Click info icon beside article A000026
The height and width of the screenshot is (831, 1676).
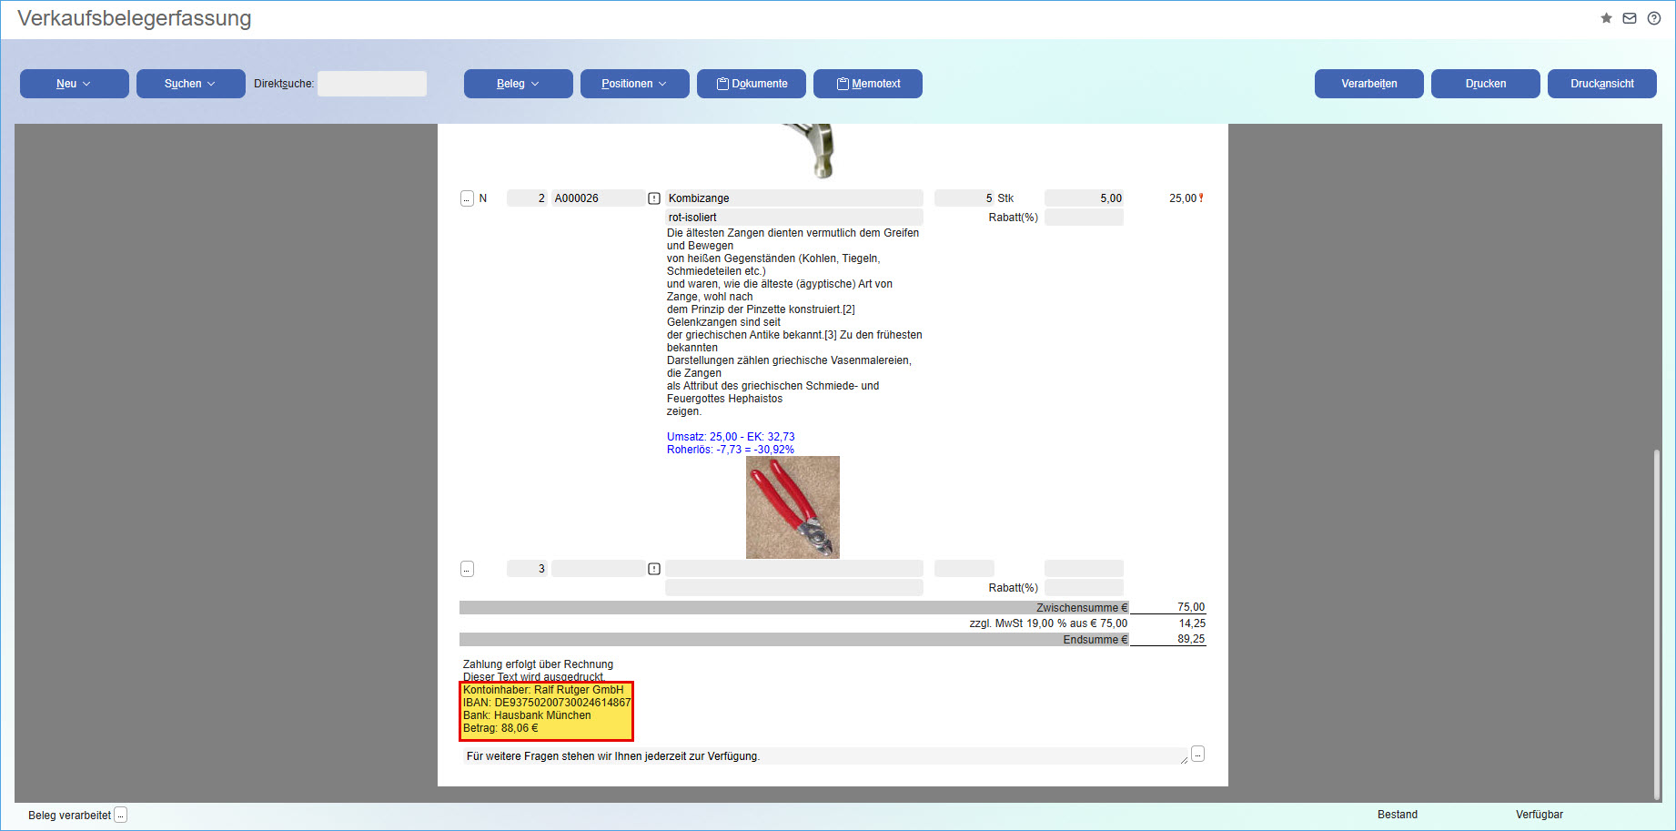pos(654,198)
